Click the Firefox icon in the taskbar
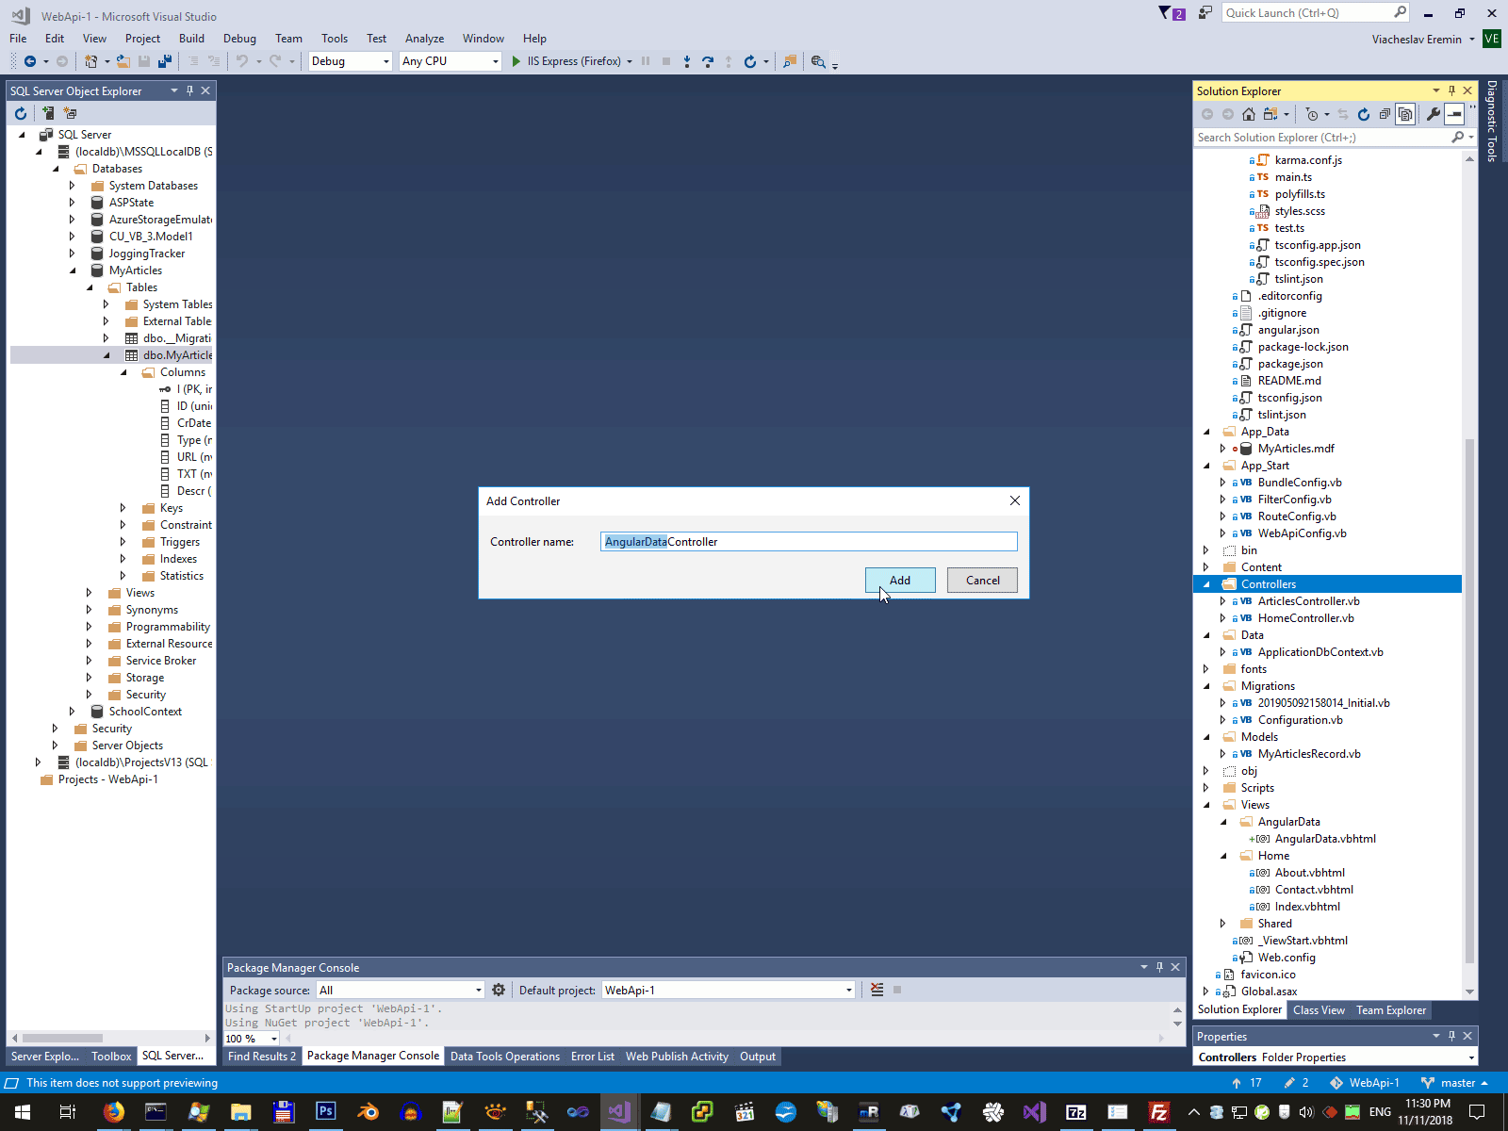Image resolution: width=1508 pixels, height=1131 pixels. click(114, 1112)
